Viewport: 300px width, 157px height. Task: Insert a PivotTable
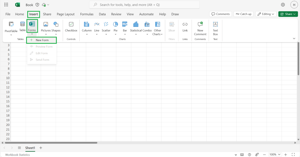click(x=11, y=26)
